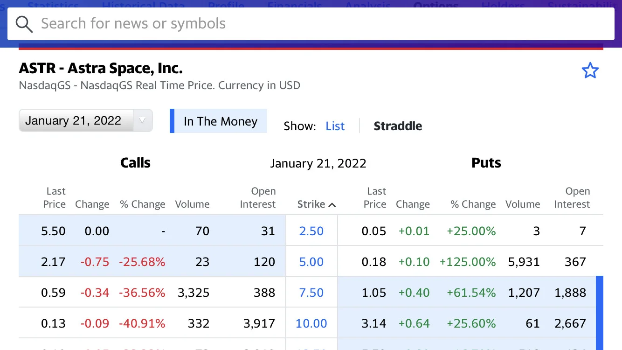This screenshot has height=350, width=622.
Task: Click the search magnifier icon
Action: (x=24, y=24)
